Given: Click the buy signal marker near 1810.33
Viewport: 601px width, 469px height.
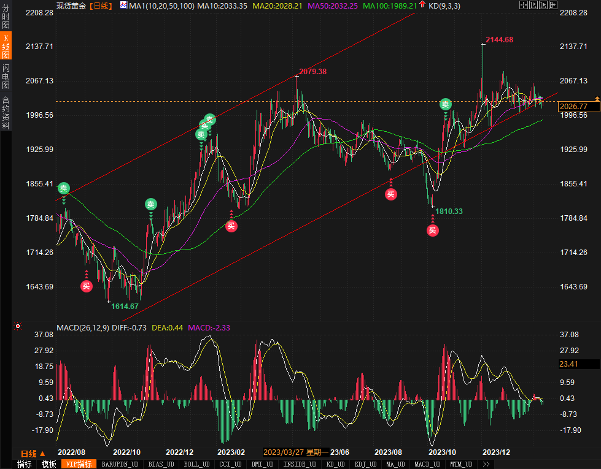Looking at the screenshot, I should [433, 231].
